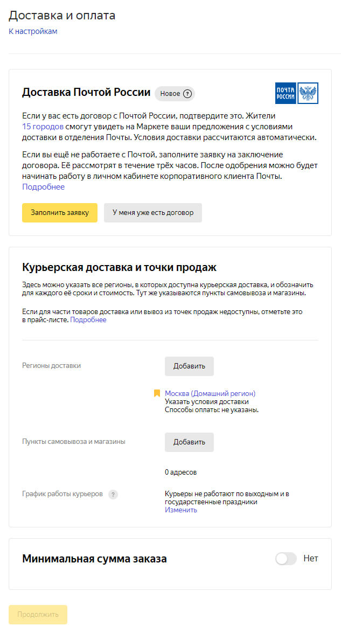
Task: Click the Почта России logo
Action: coord(284,92)
